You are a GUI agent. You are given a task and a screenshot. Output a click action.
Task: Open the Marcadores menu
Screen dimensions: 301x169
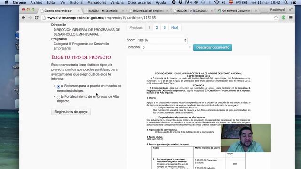click(x=97, y=2)
